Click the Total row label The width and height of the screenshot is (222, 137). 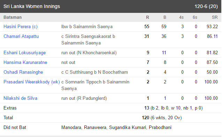coord(8,118)
